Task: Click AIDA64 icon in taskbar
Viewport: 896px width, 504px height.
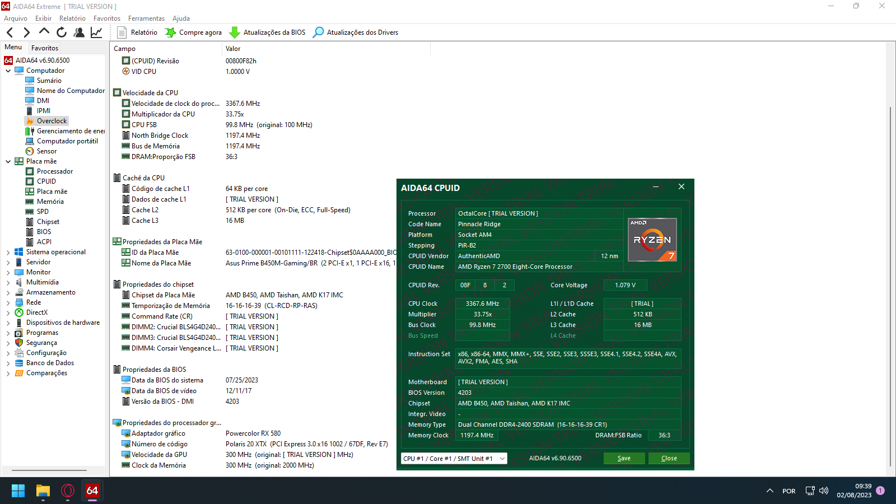Action: pyautogui.click(x=92, y=491)
